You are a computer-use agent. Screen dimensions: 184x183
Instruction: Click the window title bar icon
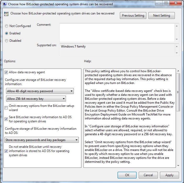(x=5, y=4)
